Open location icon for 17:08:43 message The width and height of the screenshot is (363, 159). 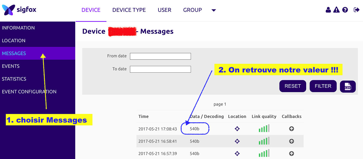tap(237, 129)
